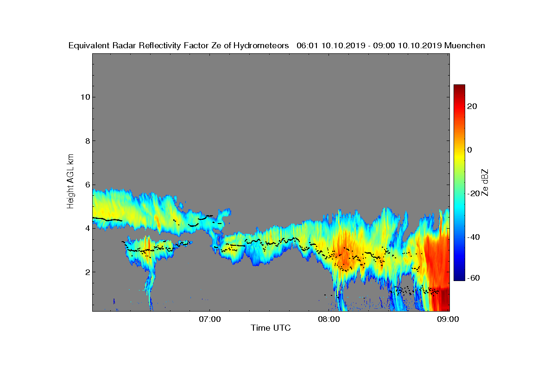
Task: Click the 'Time UTC' axis label
Action: click(x=271, y=328)
